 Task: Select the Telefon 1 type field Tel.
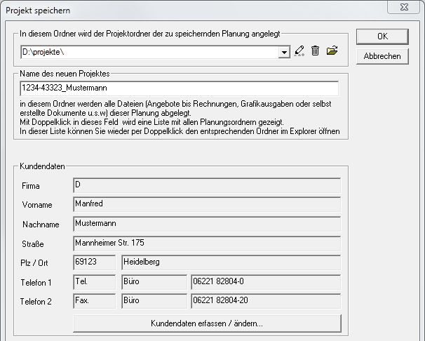[x=94, y=282]
